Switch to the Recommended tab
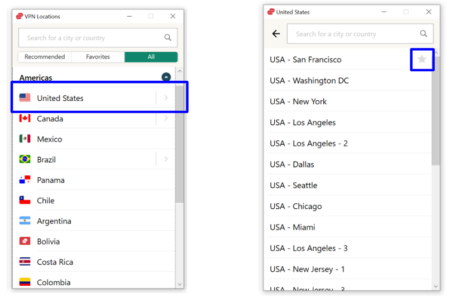 coord(45,57)
